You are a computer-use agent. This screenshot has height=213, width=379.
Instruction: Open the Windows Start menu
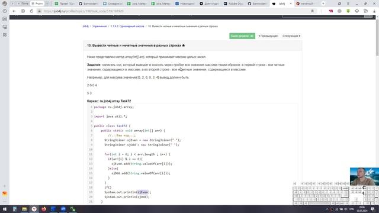[5, 209]
